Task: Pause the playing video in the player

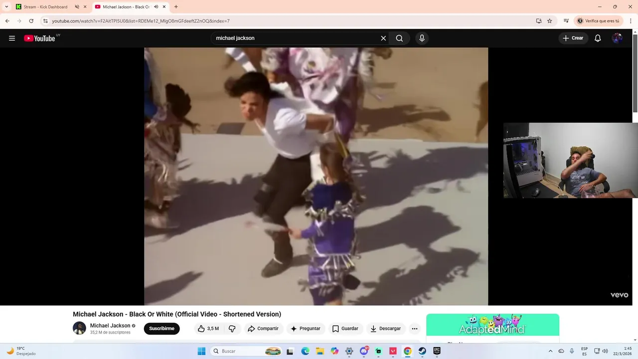Action: (x=316, y=176)
